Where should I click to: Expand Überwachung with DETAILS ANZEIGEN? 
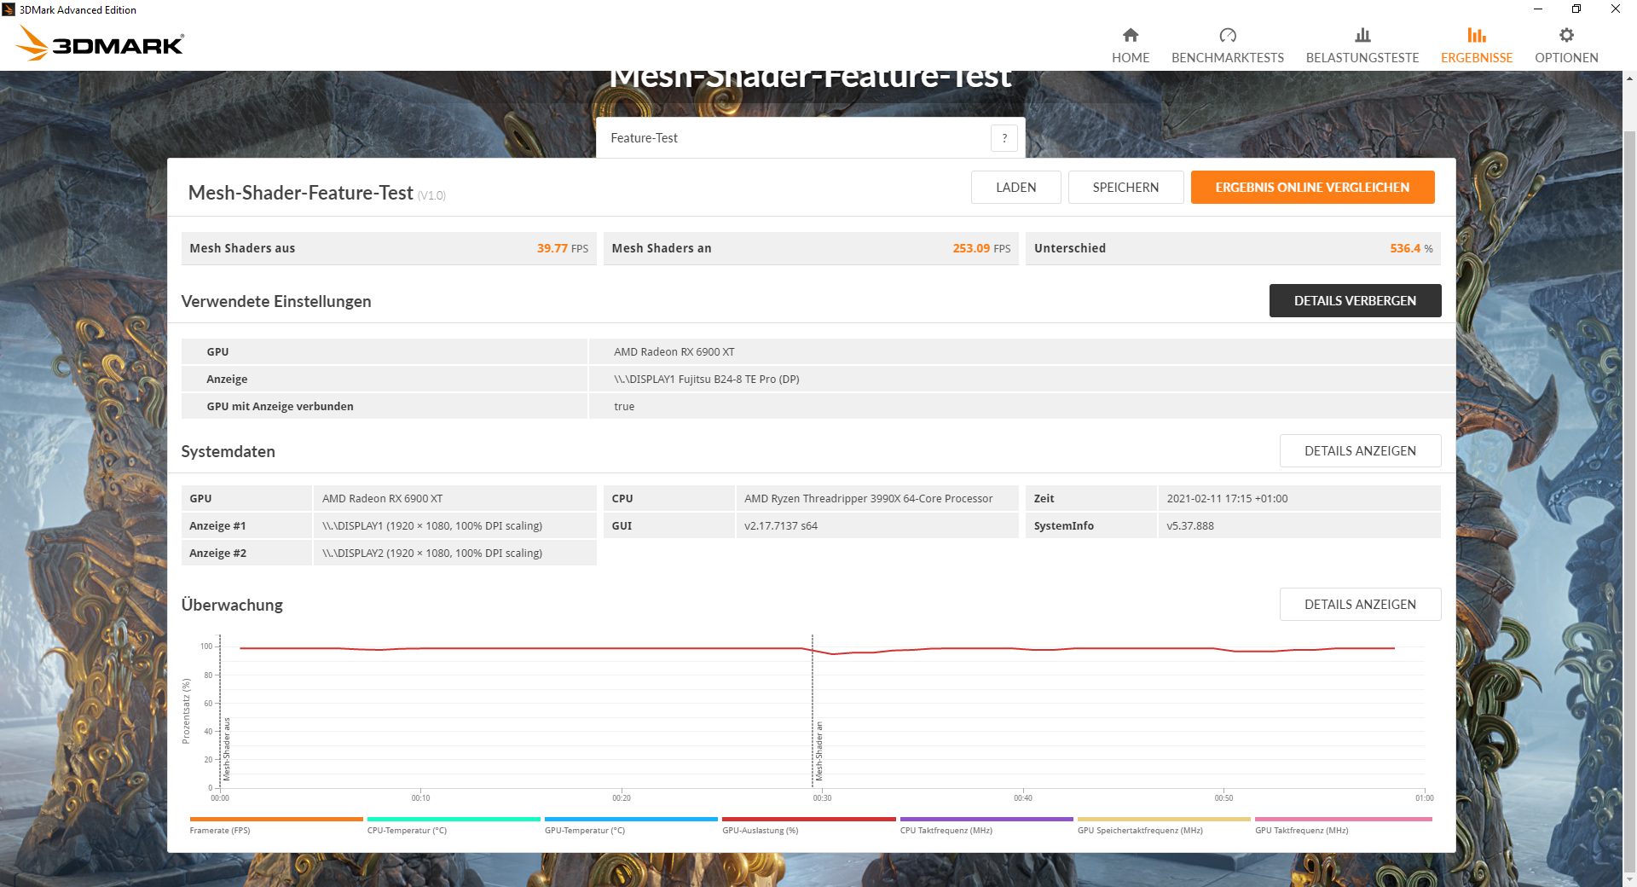pyautogui.click(x=1360, y=605)
